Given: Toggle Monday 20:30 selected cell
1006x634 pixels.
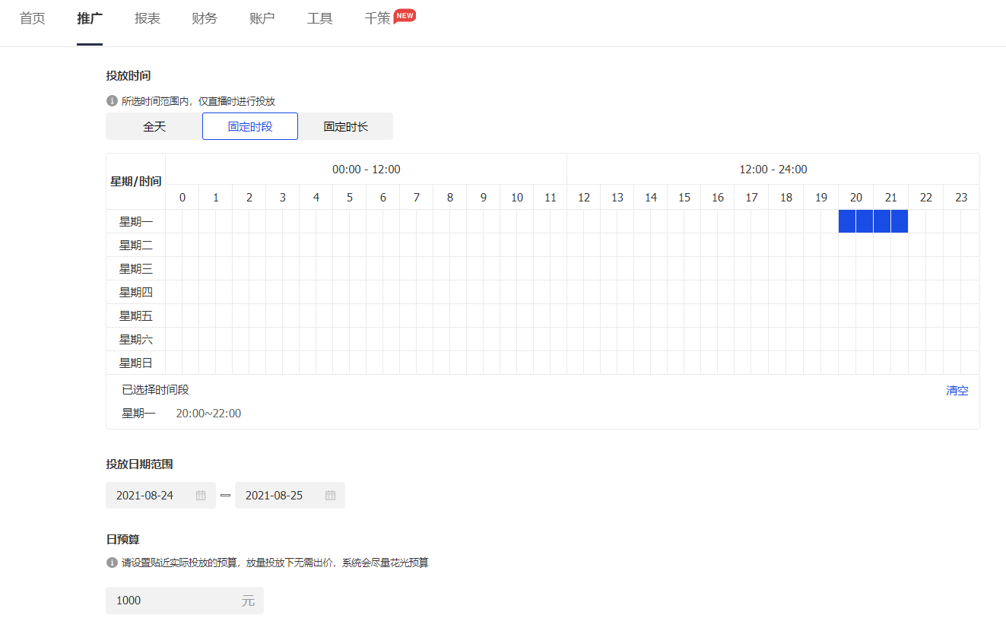Looking at the screenshot, I should pyautogui.click(x=865, y=221).
